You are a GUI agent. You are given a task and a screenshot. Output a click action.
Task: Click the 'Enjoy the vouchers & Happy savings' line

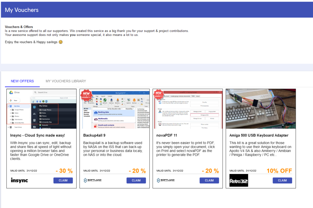(34, 42)
